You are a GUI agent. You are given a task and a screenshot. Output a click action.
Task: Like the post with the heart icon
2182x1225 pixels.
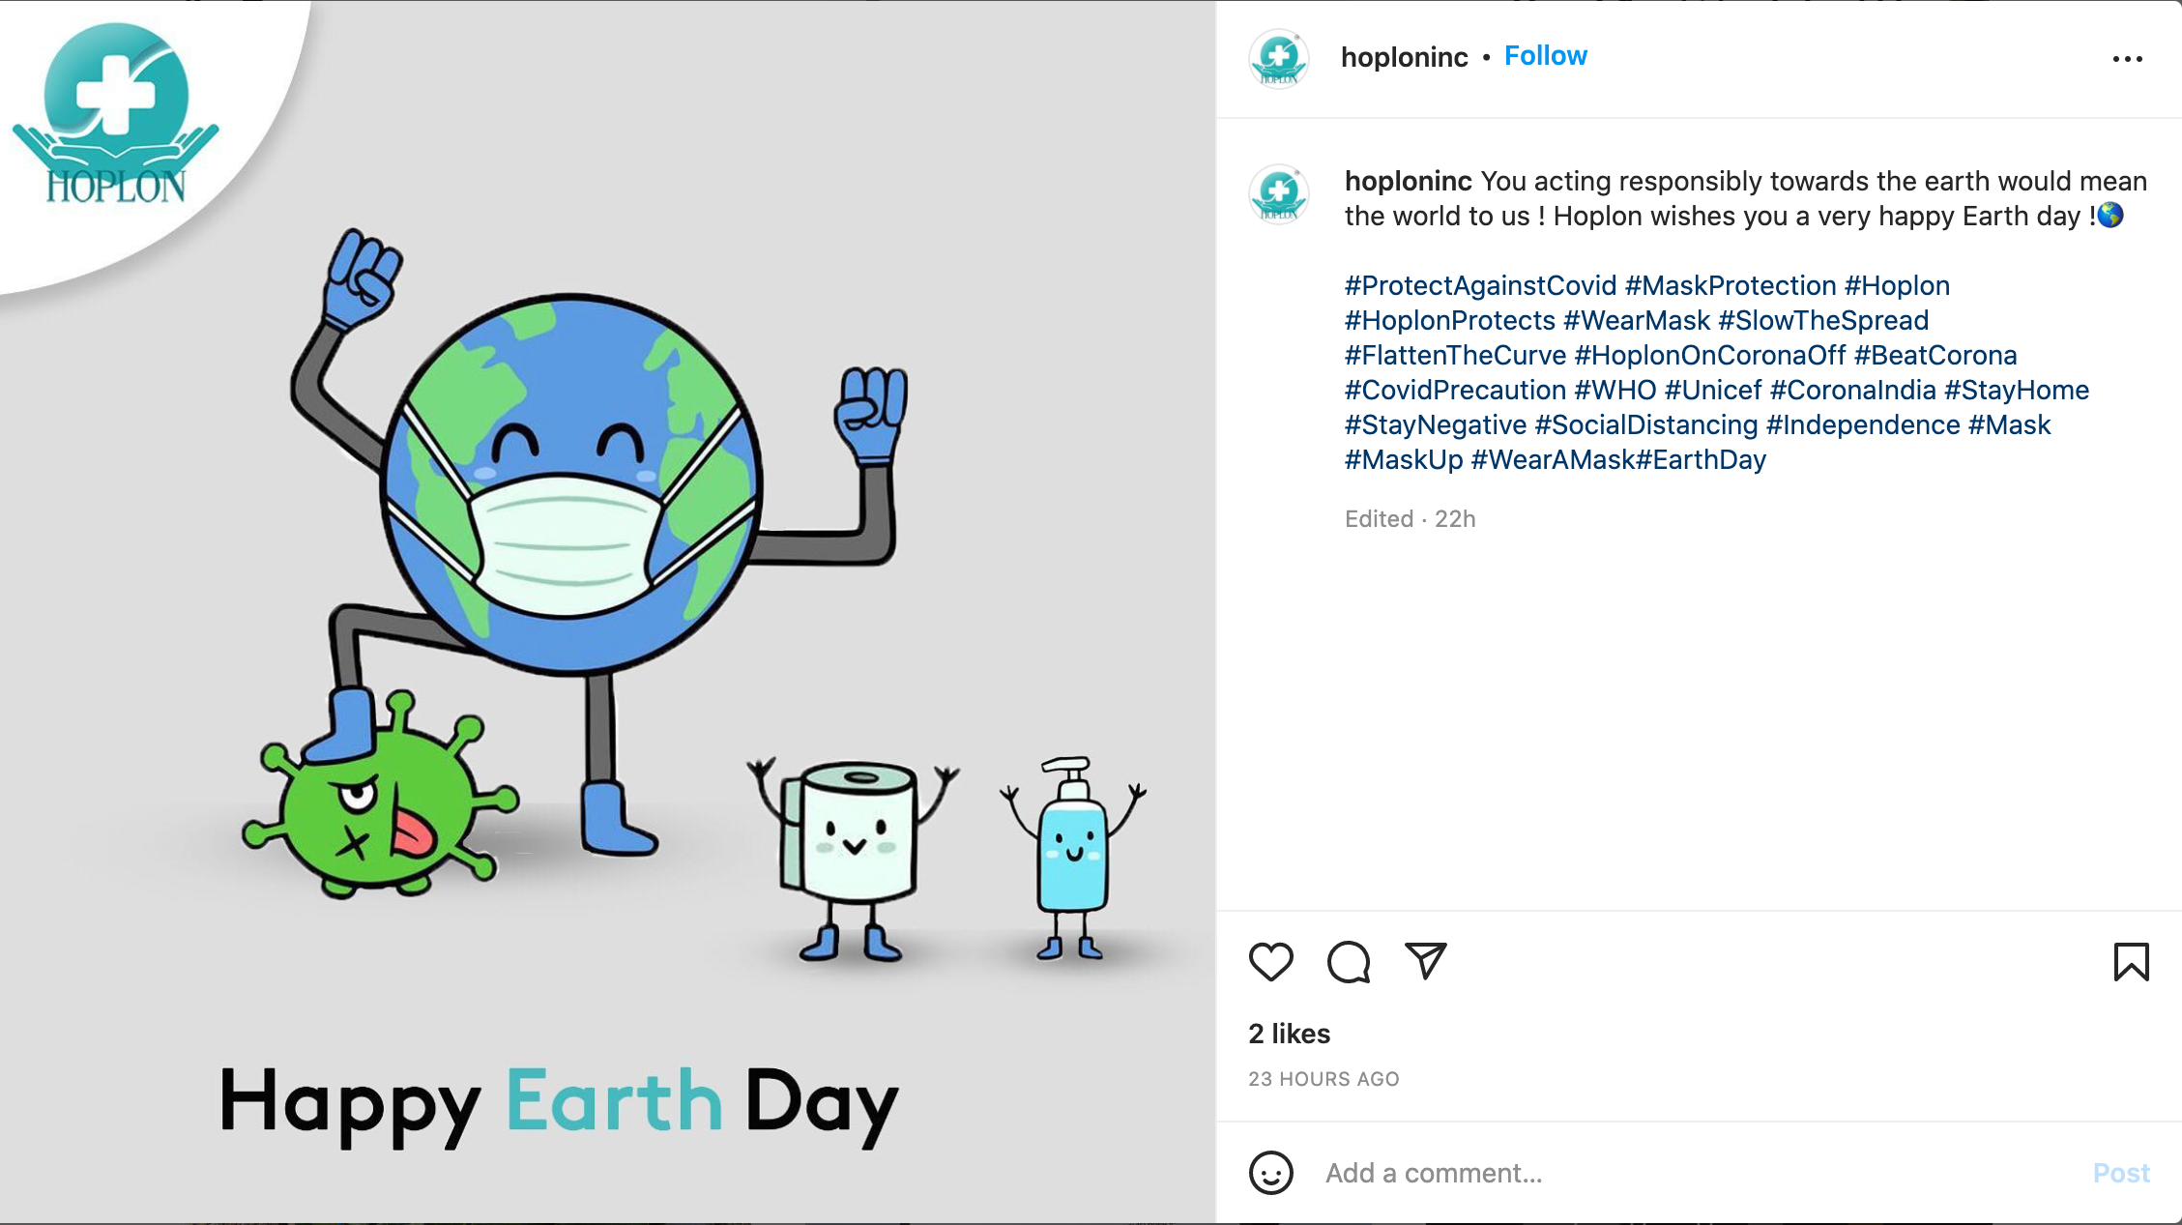(x=1270, y=961)
